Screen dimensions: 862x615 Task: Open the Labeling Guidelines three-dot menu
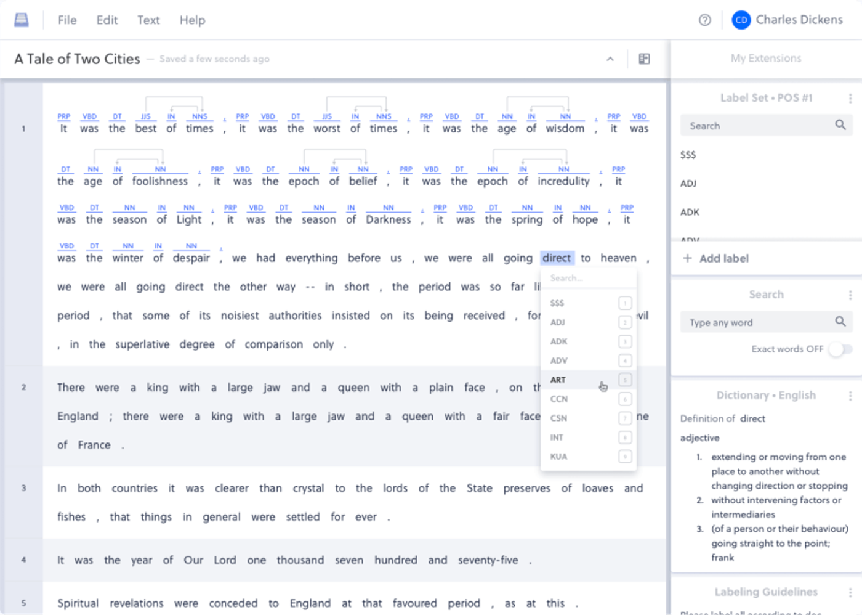coord(850,592)
